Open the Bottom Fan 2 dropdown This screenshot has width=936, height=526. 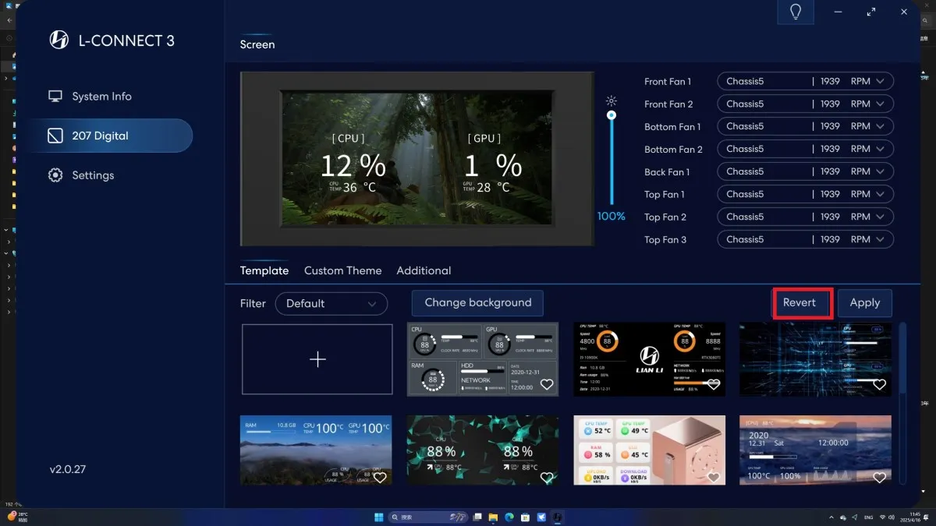pos(805,149)
